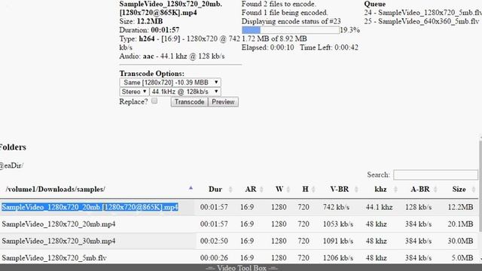The width and height of the screenshot is (482, 271).
Task: Sort table by Size column
Action: pos(459,189)
